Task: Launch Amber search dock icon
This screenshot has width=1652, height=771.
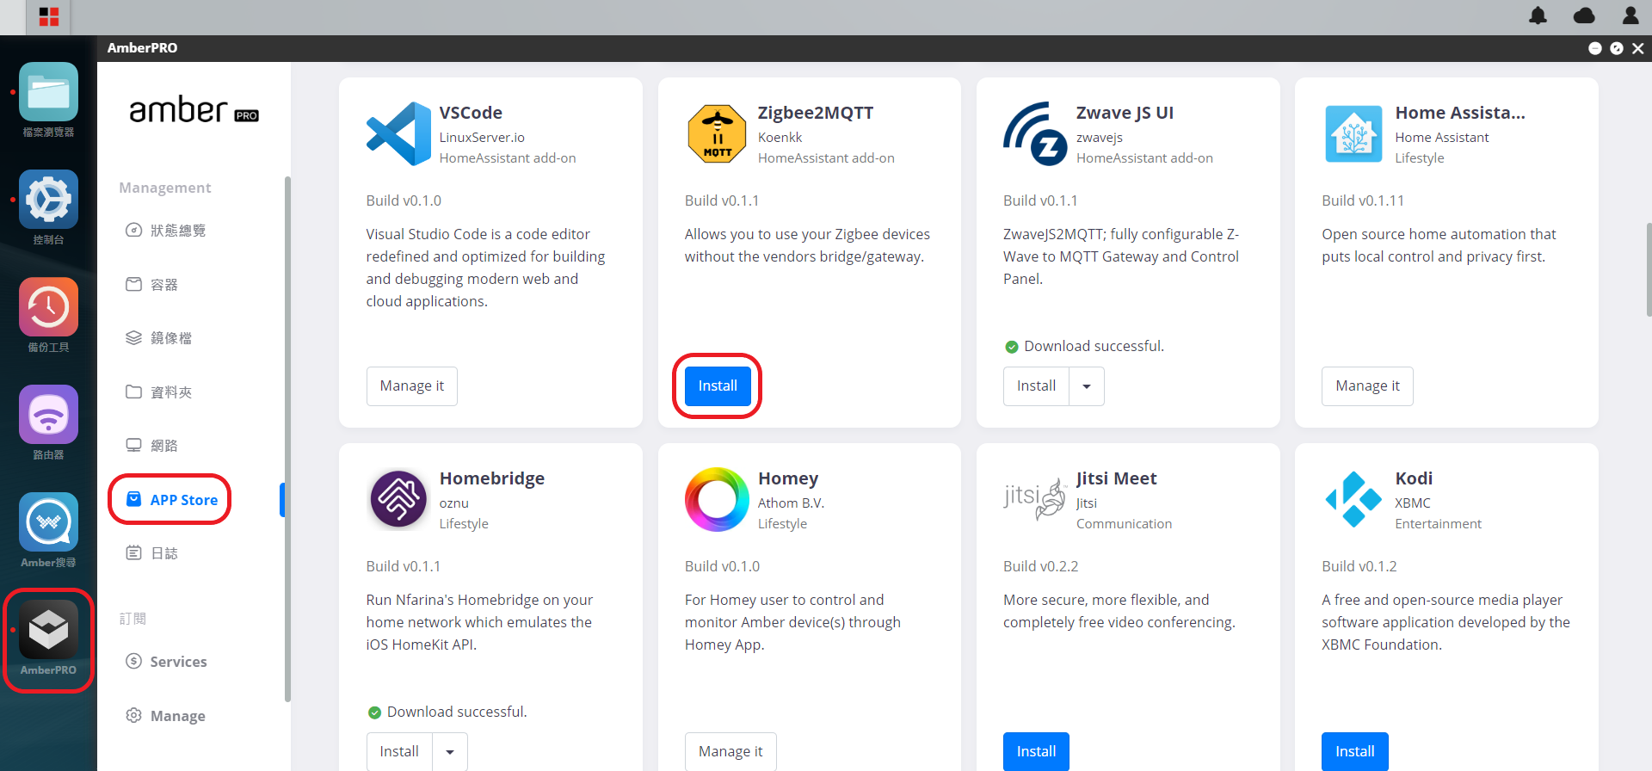Action: pyautogui.click(x=48, y=522)
